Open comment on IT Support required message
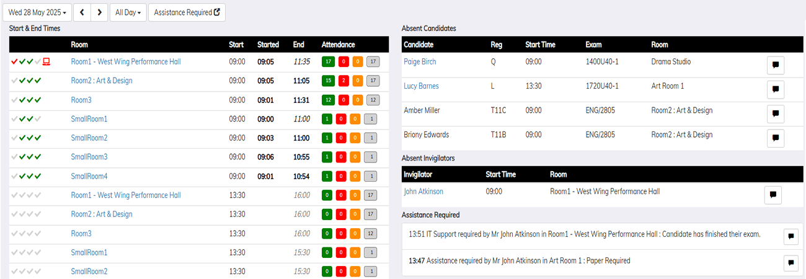 790,237
